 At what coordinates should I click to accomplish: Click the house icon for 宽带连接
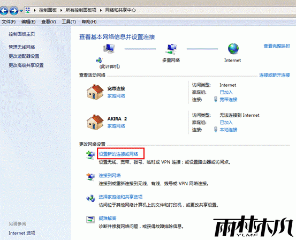coord(95,92)
